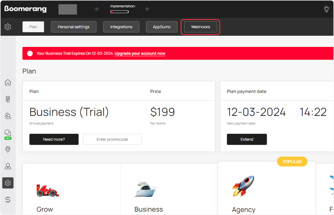This screenshot has width=334, height=215.
Task: Open the Home page from sidebar
Action: [x=8, y=82]
